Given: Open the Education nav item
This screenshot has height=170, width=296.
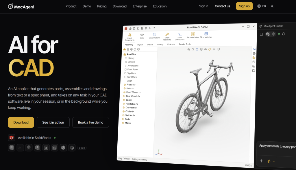Looking at the screenshot, I should pyautogui.click(x=160, y=6).
